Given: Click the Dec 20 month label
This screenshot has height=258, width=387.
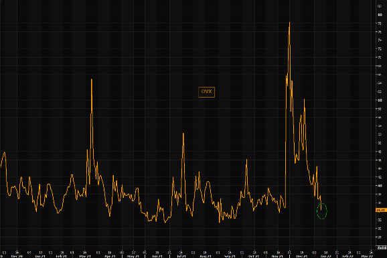Looking at the screenshot, I should 17,256.
